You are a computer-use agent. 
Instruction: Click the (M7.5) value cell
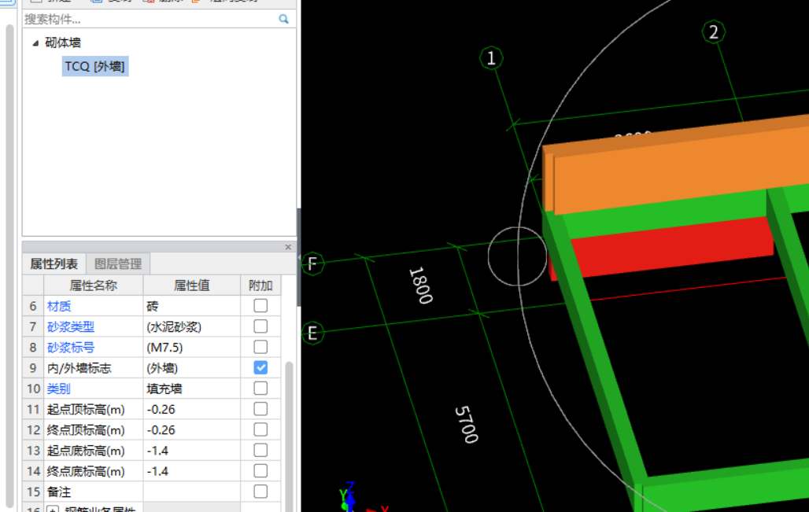coord(191,347)
